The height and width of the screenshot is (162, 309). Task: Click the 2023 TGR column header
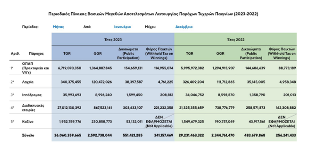pyautogui.click(x=67, y=53)
